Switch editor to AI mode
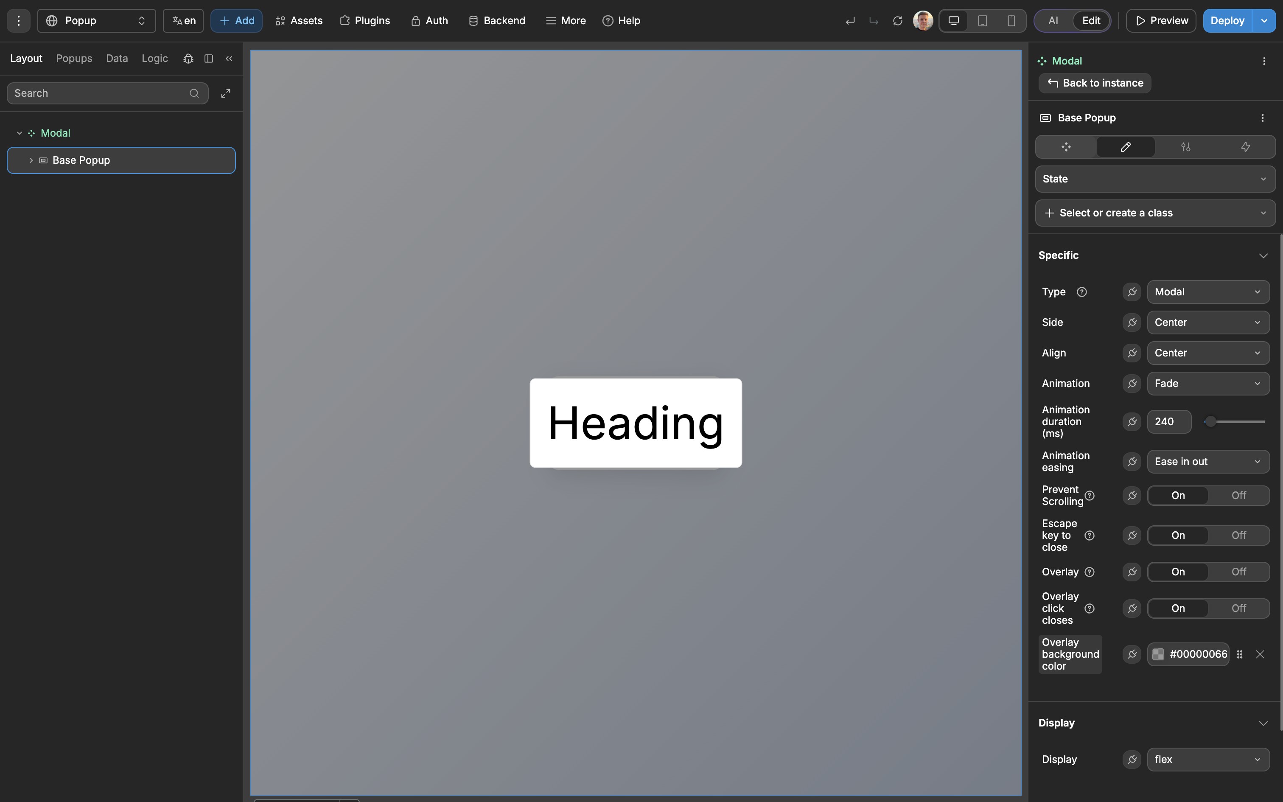Image resolution: width=1283 pixels, height=802 pixels. click(1053, 21)
